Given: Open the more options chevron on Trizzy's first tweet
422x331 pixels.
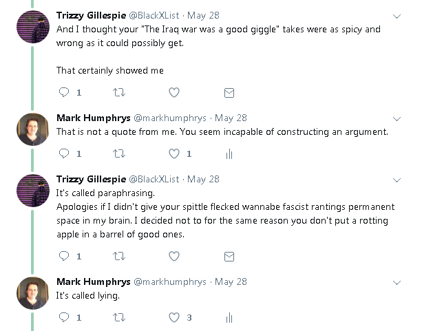Looking at the screenshot, I should coord(397,15).
